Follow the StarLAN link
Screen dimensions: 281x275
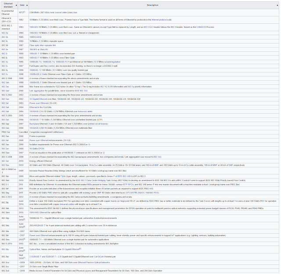[44, 50]
